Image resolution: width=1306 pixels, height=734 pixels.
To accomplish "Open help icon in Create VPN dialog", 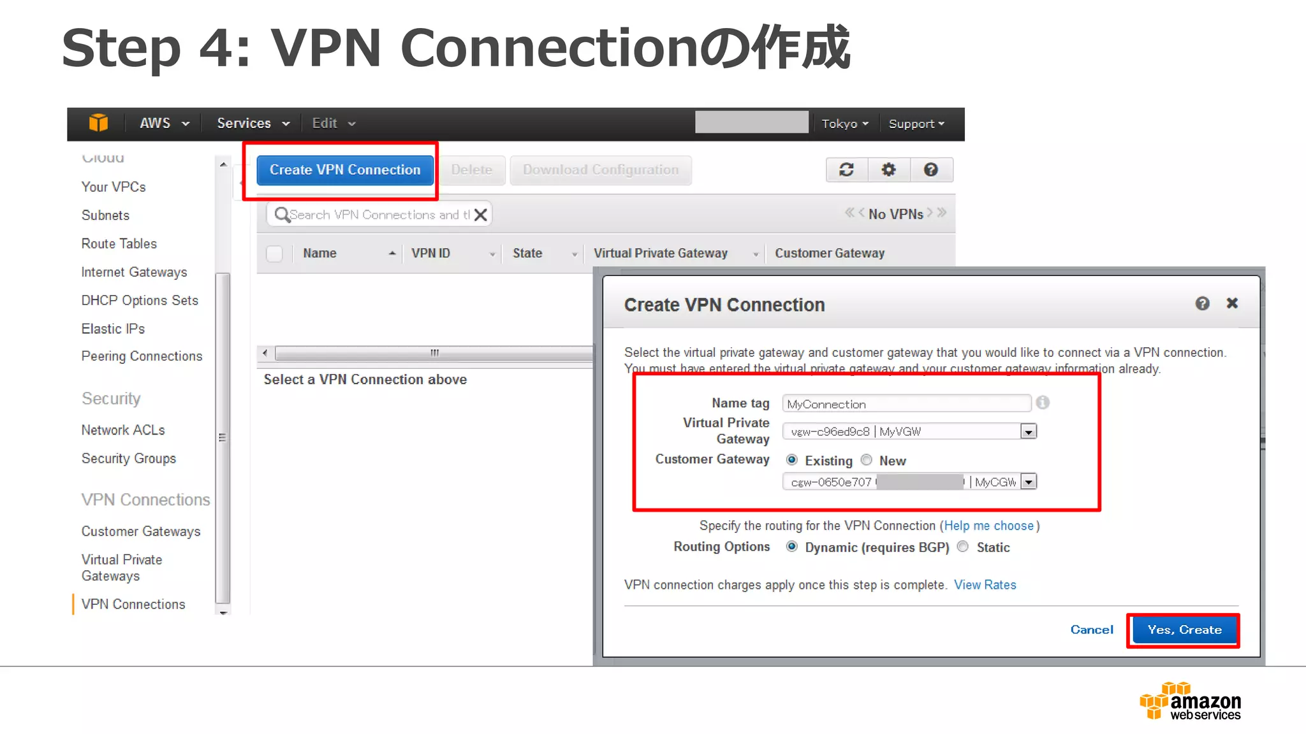I will [x=1202, y=304].
